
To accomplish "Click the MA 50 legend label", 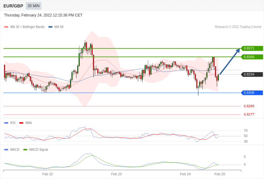I will click(59, 27).
